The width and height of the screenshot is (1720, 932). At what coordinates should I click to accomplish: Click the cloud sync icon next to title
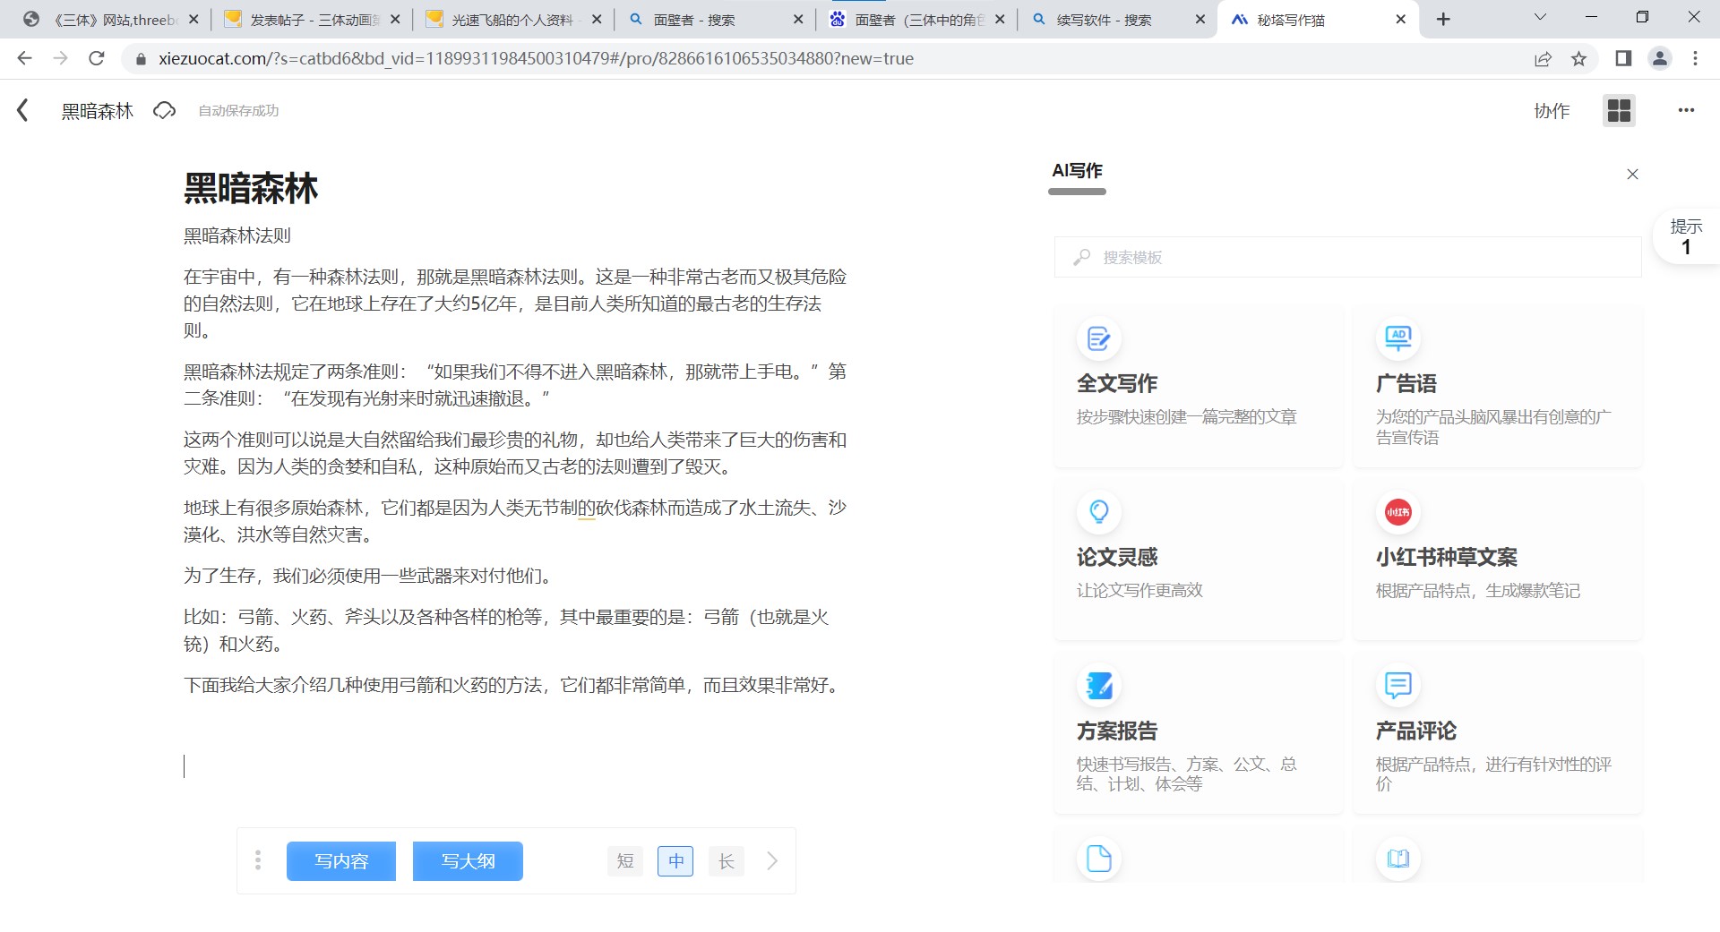[x=165, y=110]
